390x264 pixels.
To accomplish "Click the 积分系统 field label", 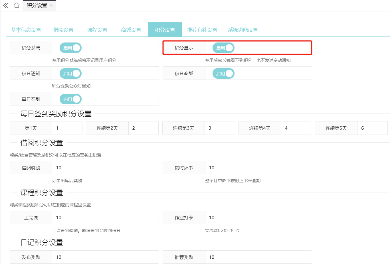I will (x=31, y=48).
